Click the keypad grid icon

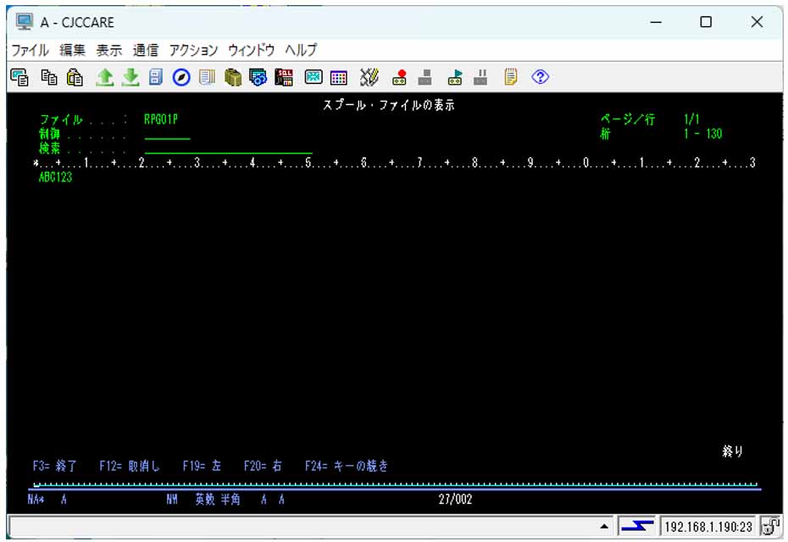pos(338,78)
